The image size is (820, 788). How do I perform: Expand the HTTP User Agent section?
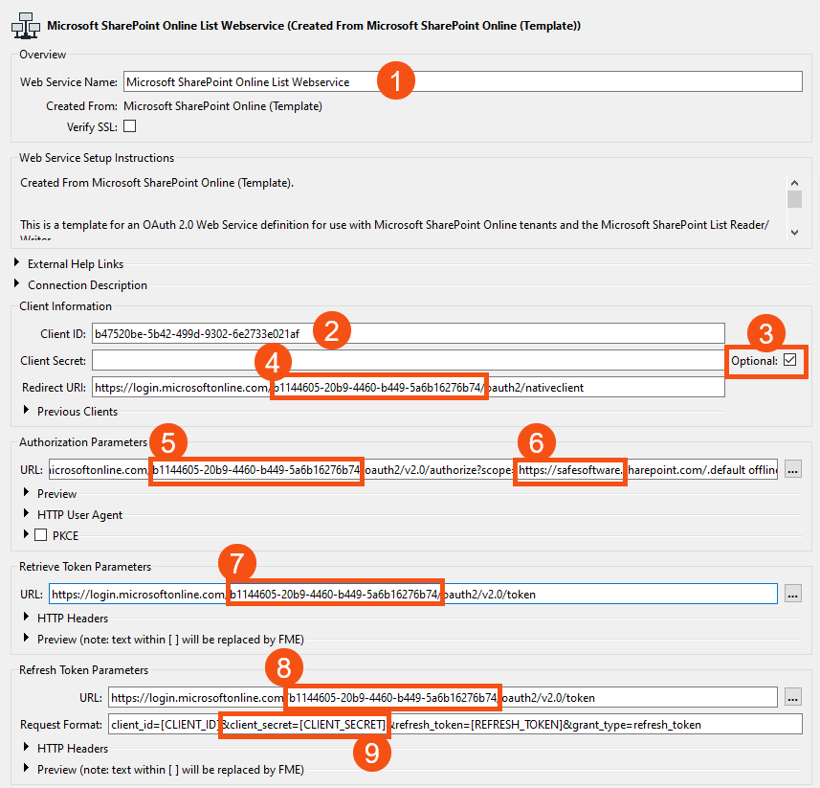[x=27, y=514]
